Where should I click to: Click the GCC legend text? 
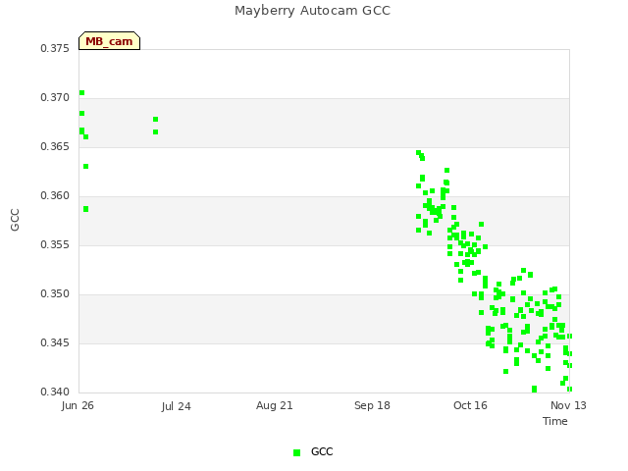[322, 451]
